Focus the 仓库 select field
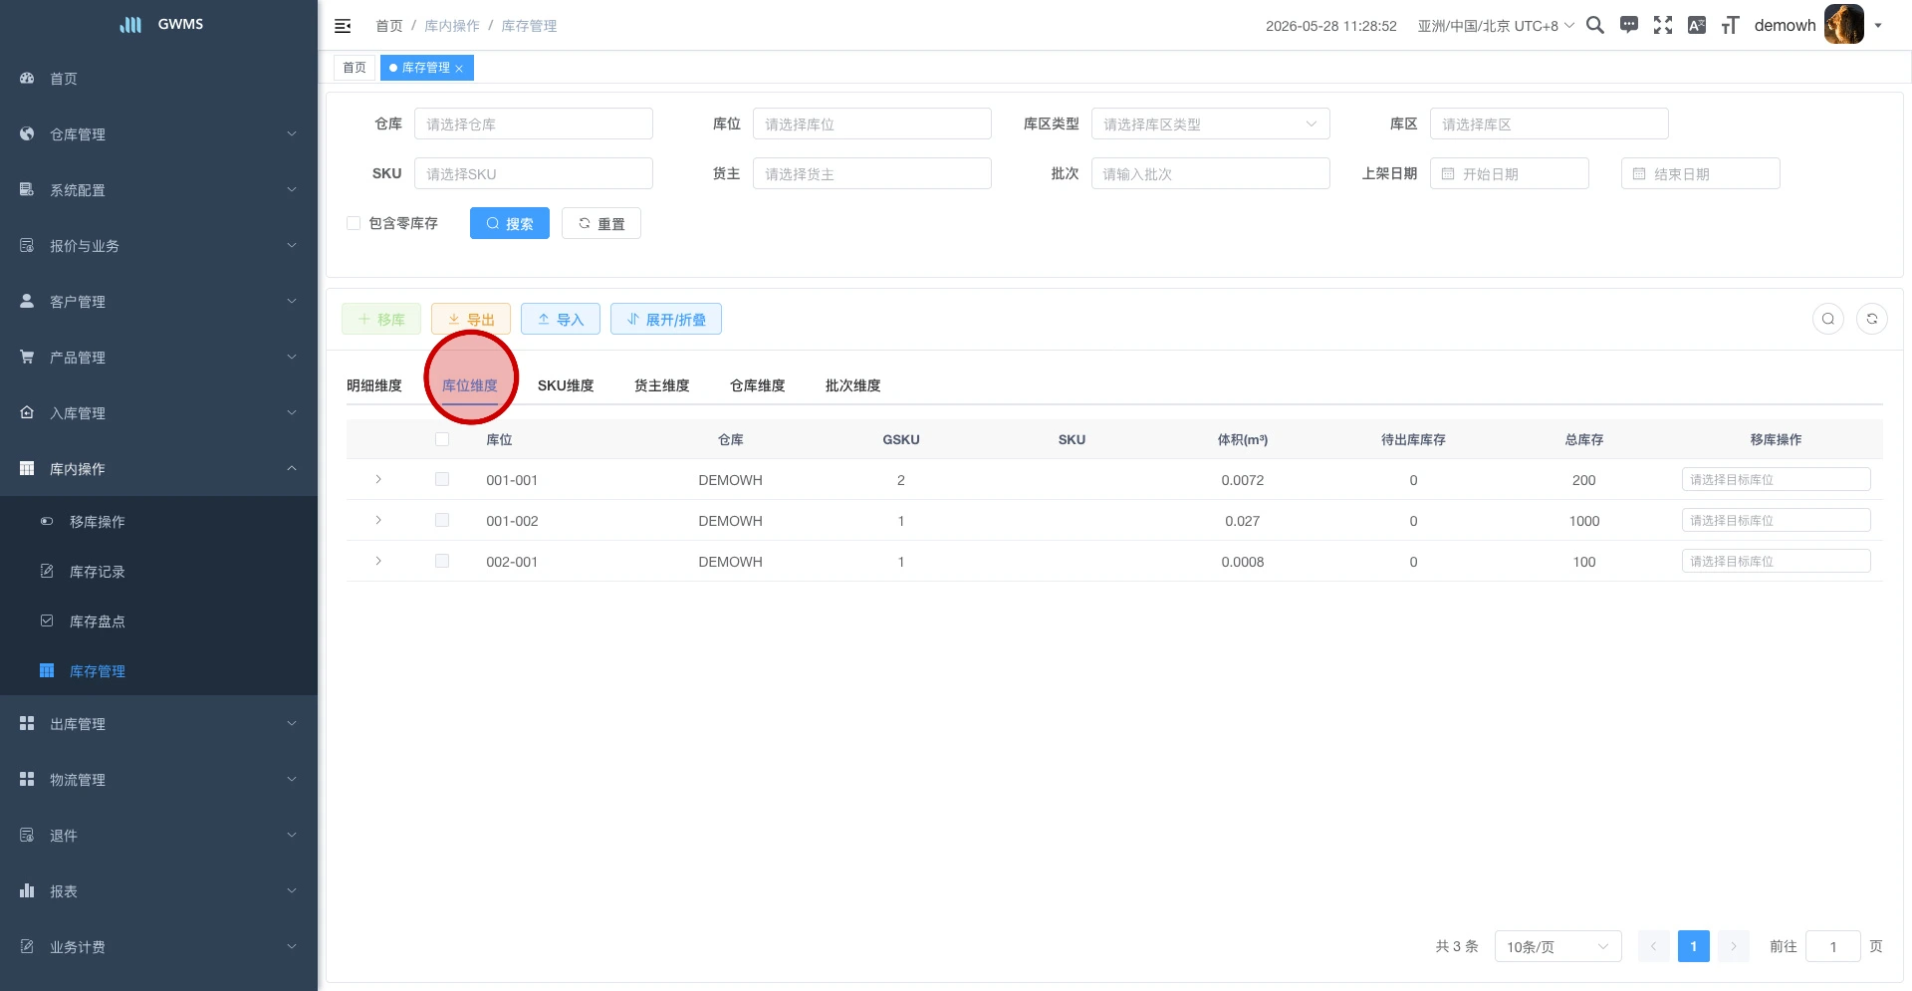 click(534, 124)
